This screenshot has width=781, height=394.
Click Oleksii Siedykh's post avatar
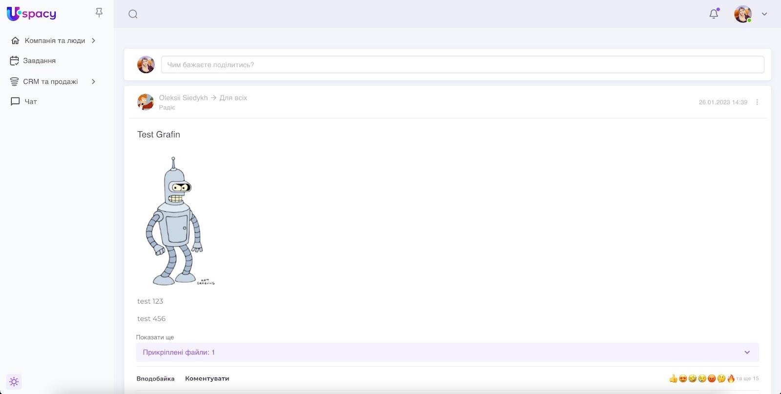tap(145, 102)
